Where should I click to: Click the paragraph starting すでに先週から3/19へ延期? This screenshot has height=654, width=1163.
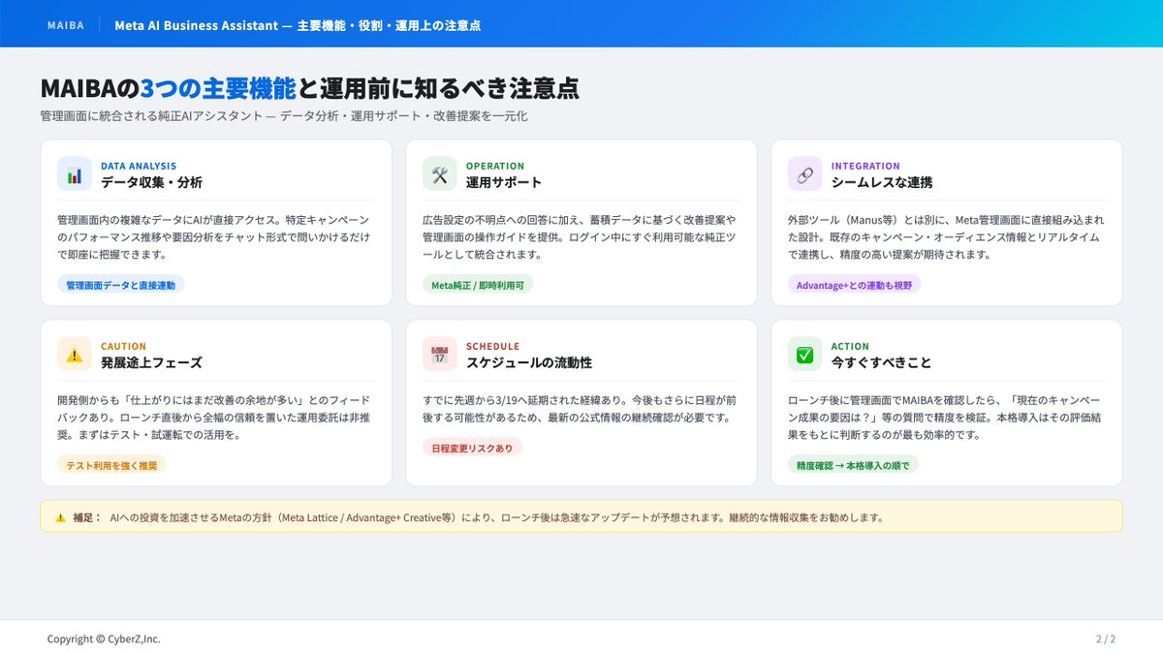coord(579,409)
